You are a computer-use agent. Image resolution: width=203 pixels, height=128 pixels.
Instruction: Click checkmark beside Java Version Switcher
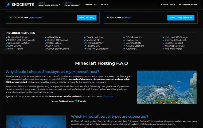pyautogui.click(x=7, y=43)
